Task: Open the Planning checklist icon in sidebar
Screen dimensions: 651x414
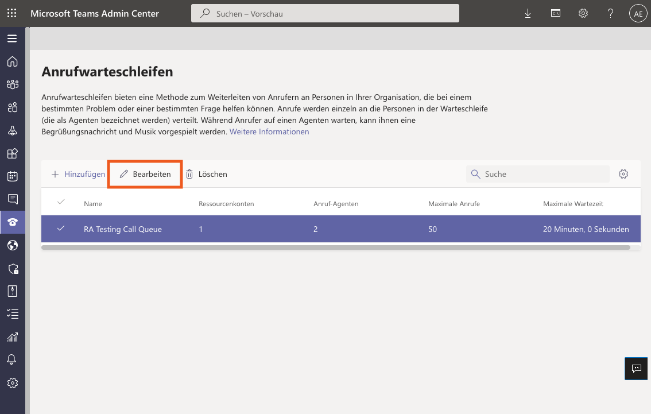Action: click(x=13, y=314)
